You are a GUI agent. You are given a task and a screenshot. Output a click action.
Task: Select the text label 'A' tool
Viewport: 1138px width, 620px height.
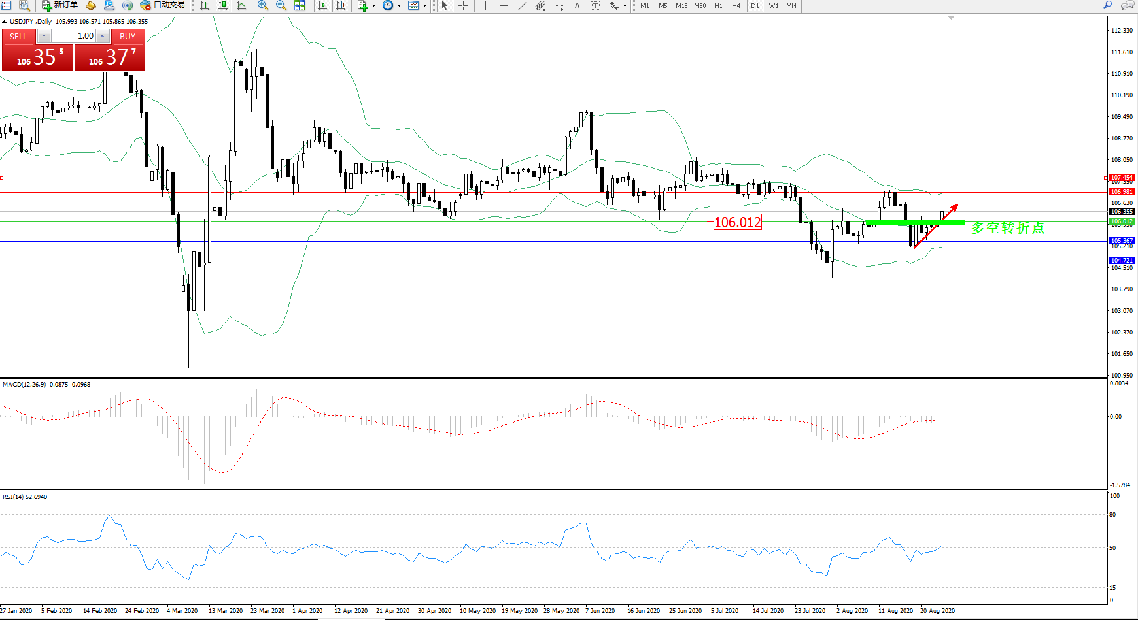pos(577,5)
